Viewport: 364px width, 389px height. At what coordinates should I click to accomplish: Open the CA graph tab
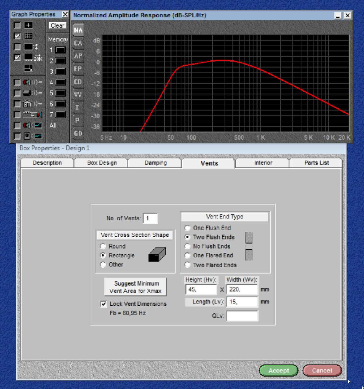click(x=78, y=43)
